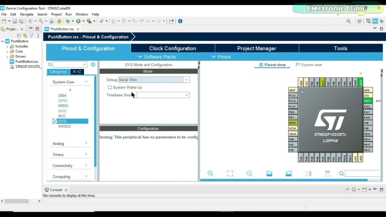Image resolution: width=386 pixels, height=217 pixels.
Task: Click the pin search magnifier below chip
Action: tap(341, 174)
